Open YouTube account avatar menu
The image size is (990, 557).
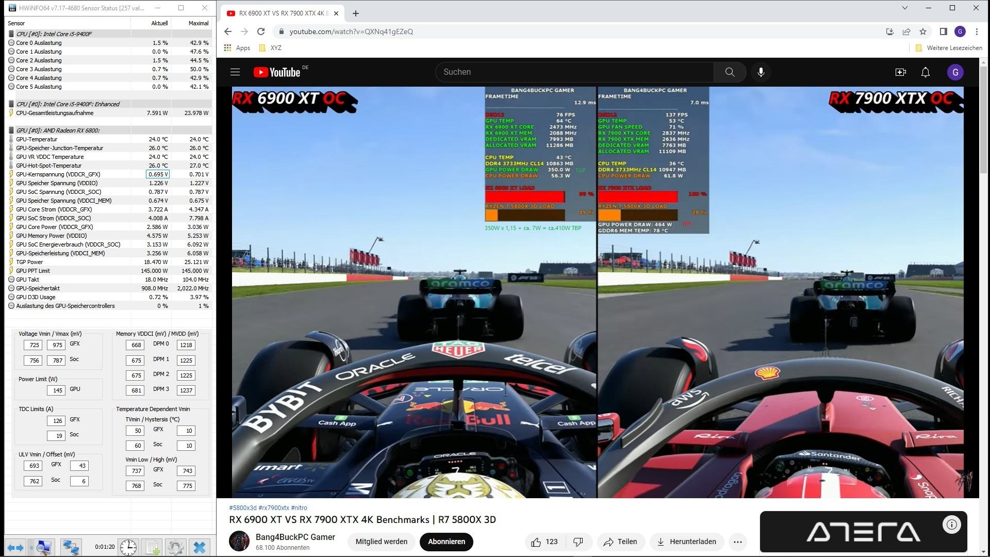pyautogui.click(x=955, y=72)
